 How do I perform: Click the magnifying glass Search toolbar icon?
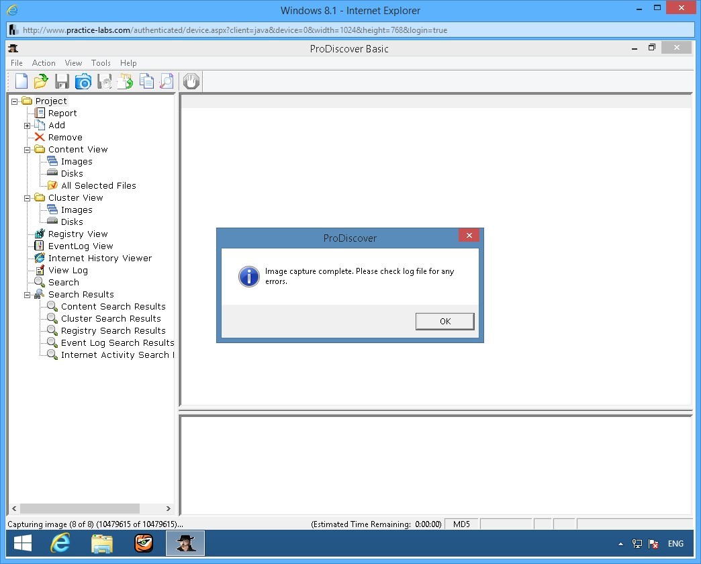click(x=166, y=81)
